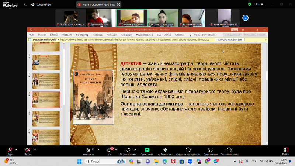295x166 pixels.
Task: Start slideshow from beginning quick access icon
Action: pos(46,30)
